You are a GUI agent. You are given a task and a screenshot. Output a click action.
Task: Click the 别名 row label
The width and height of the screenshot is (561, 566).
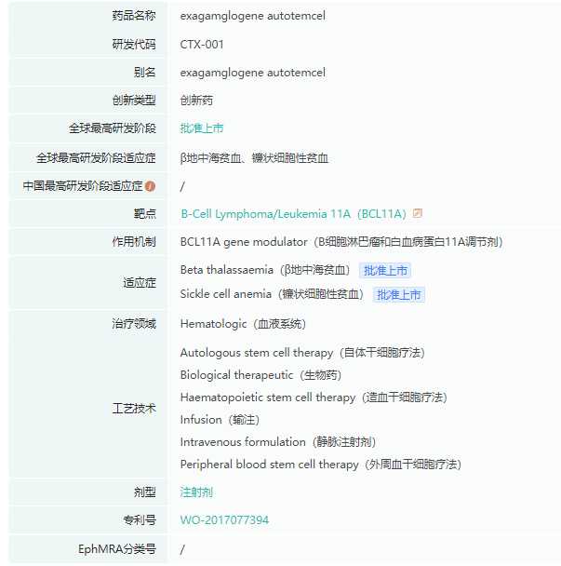pyautogui.click(x=145, y=73)
